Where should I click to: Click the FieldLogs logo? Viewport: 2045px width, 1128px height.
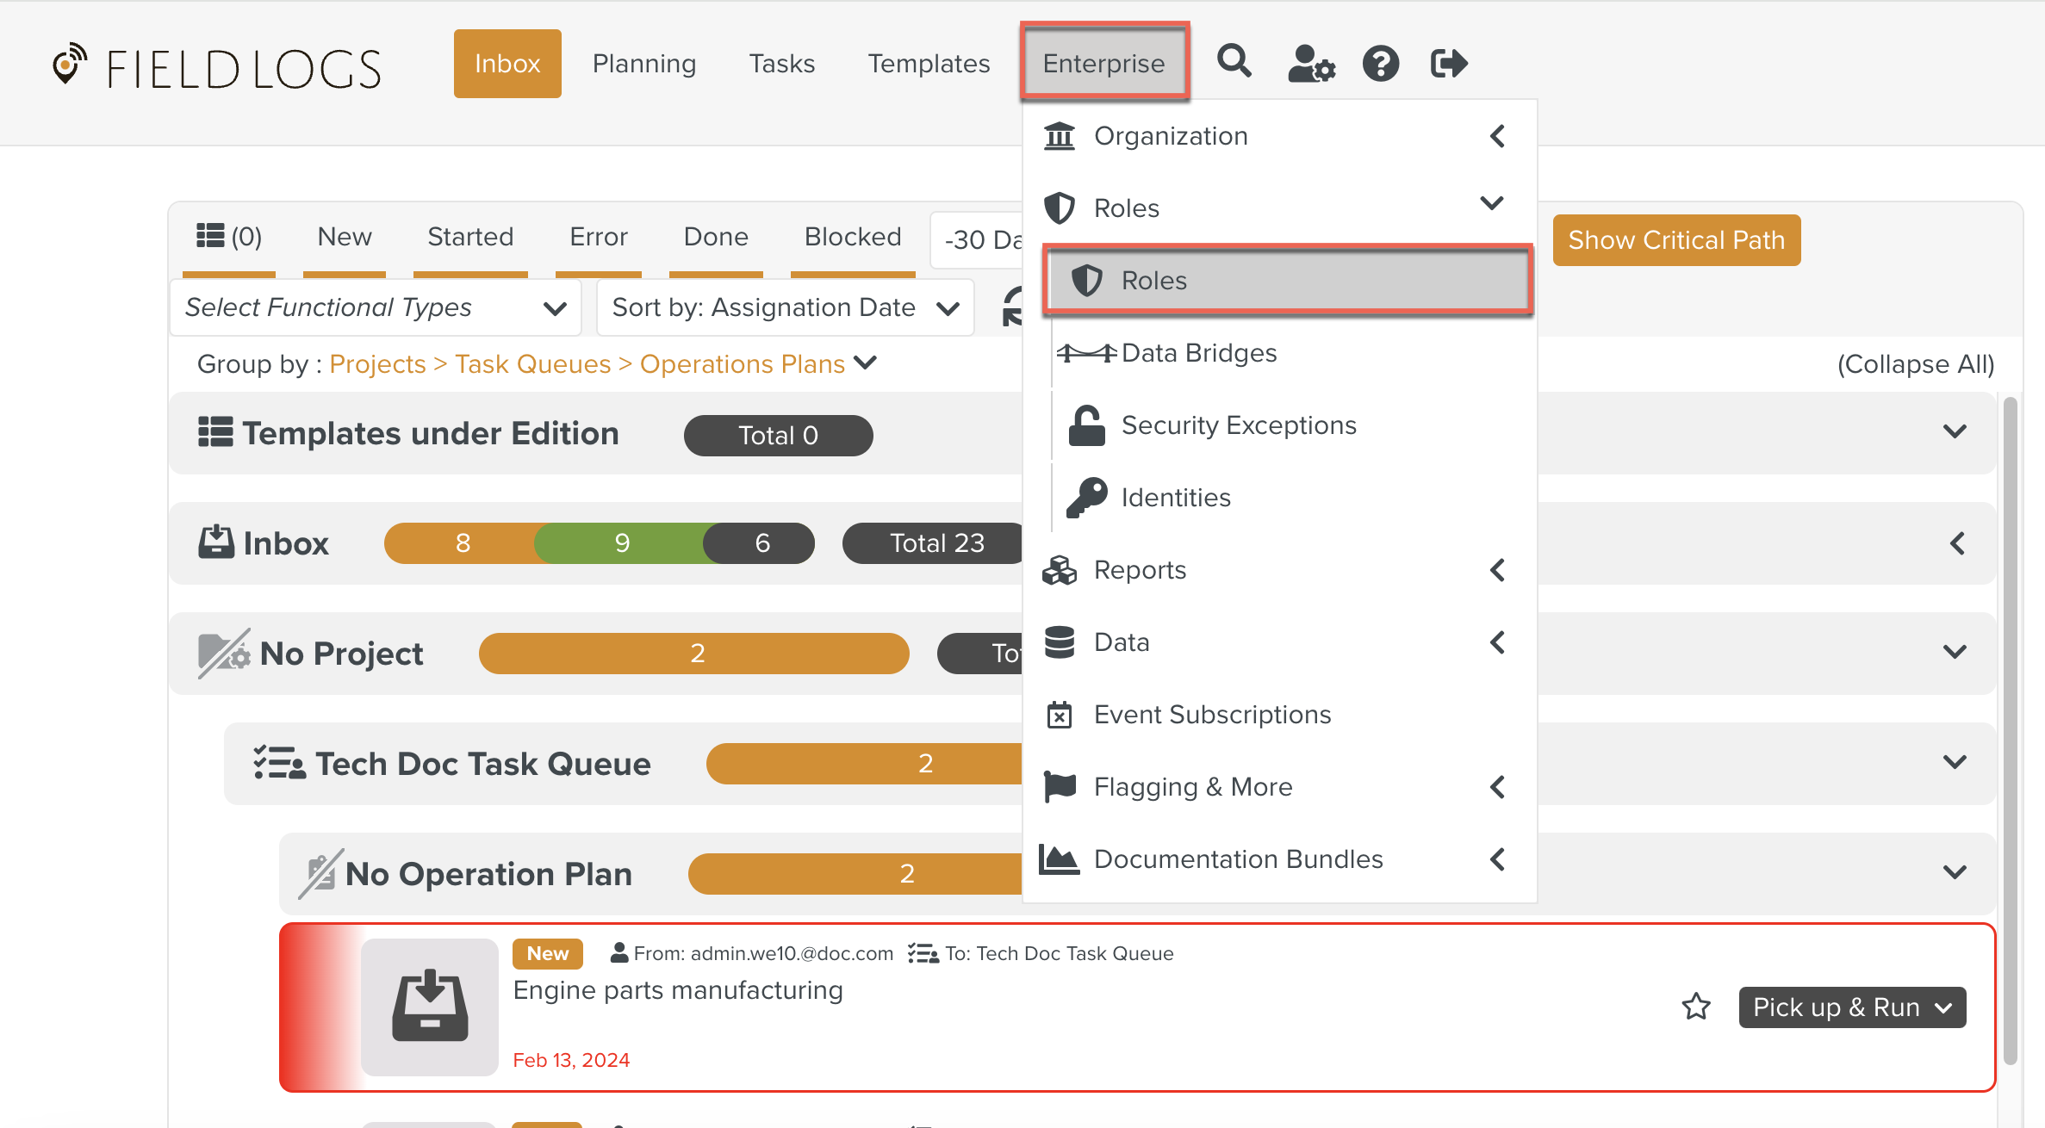pyautogui.click(x=217, y=67)
